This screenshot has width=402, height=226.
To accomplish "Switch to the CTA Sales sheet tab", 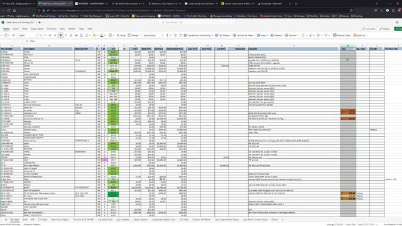I will click(42, 220).
